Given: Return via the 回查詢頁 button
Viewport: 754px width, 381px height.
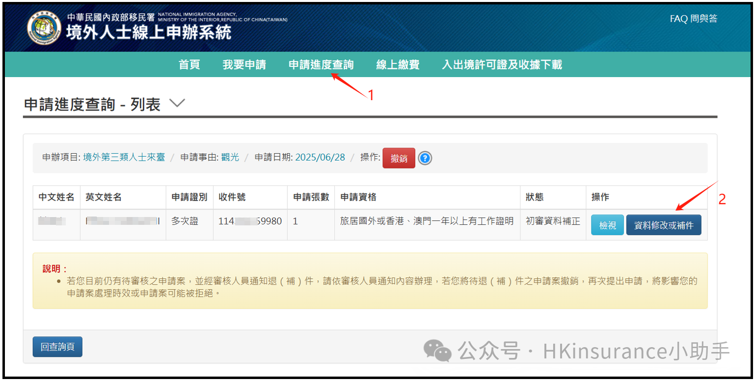Looking at the screenshot, I should tap(57, 347).
